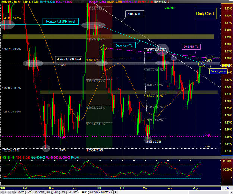Switch to the 2m tab
233x194 pixels.
click(29, 192)
